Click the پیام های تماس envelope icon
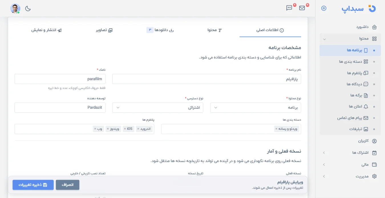 (366, 118)
